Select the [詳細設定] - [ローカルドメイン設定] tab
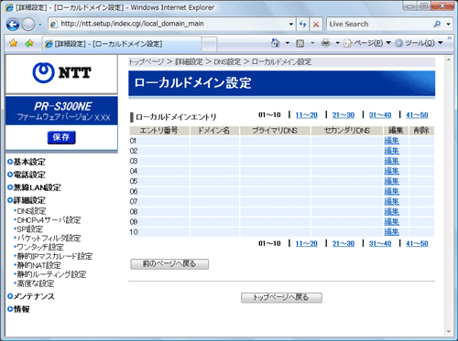 click(121, 44)
